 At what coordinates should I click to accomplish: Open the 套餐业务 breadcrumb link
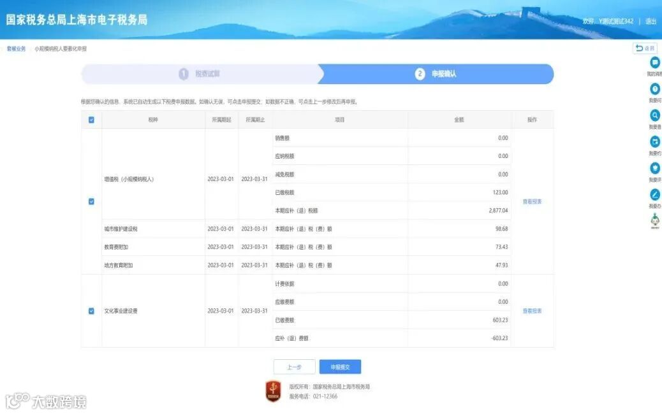point(16,49)
